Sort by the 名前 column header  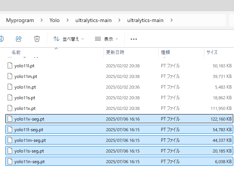[x=16, y=52]
